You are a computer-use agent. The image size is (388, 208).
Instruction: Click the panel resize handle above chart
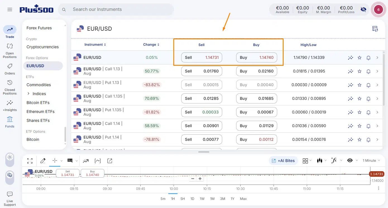coord(204,152)
